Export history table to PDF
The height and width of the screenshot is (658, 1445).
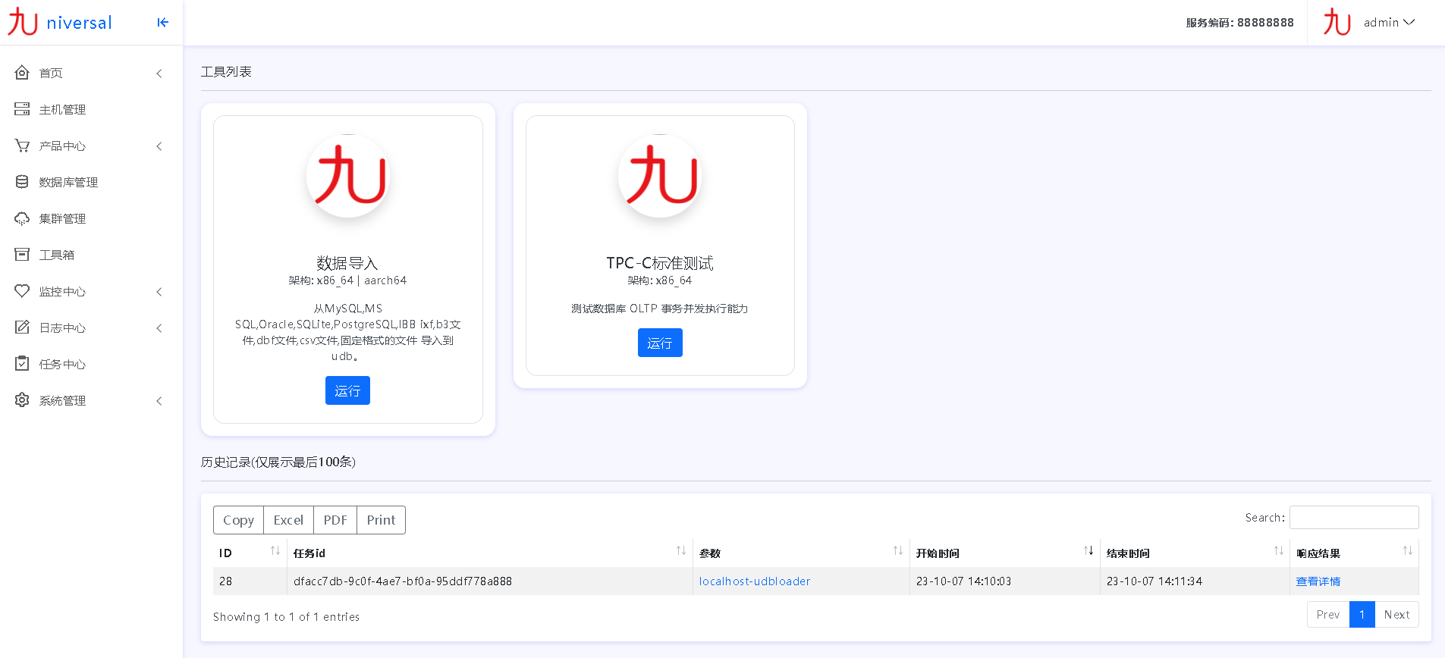click(335, 520)
